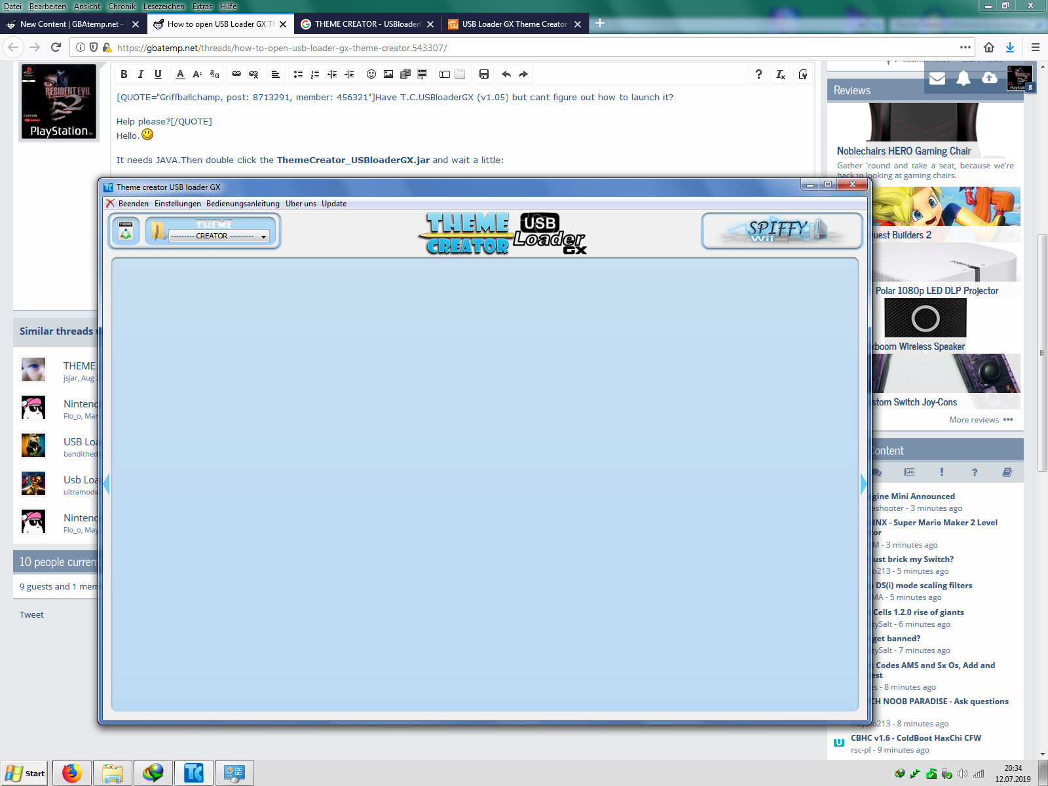The width and height of the screenshot is (1048, 786).
Task: Click the right blue arrow in Theme creator
Action: point(863,484)
